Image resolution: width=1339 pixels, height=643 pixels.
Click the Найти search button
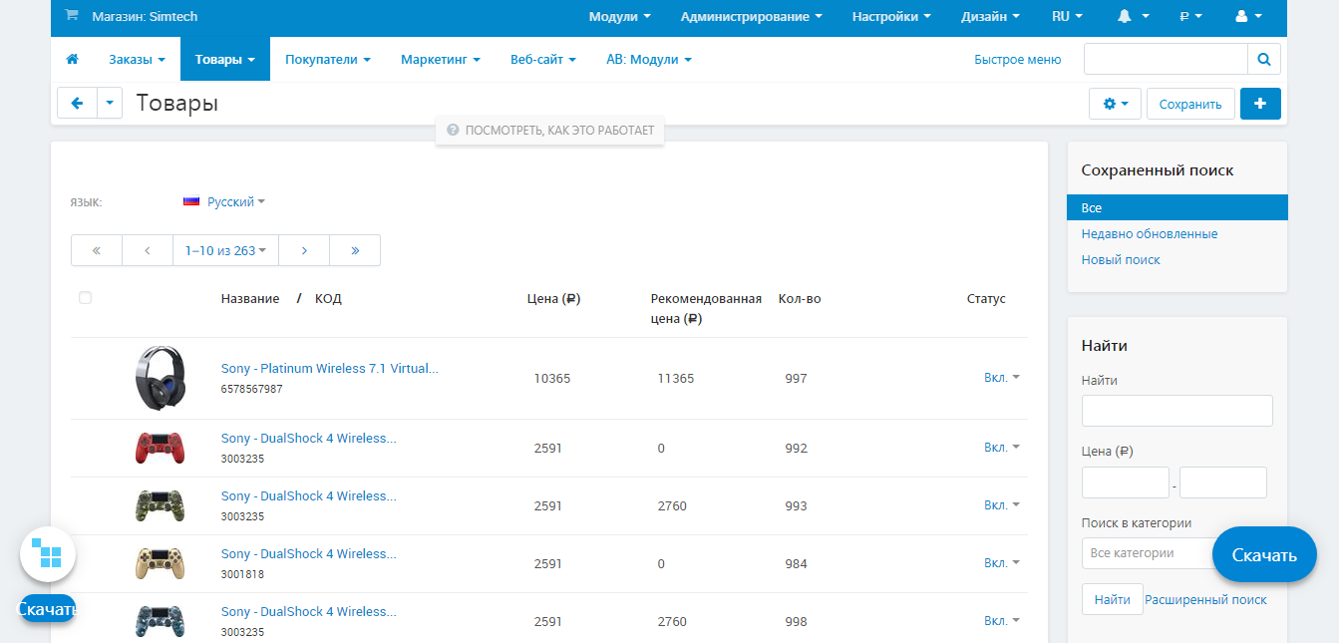(x=1112, y=599)
